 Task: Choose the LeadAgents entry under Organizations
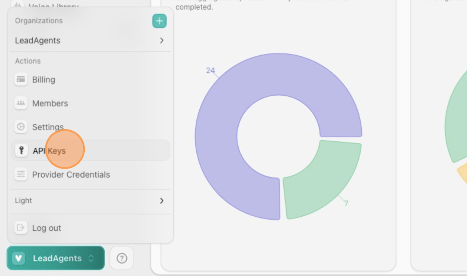click(x=38, y=40)
